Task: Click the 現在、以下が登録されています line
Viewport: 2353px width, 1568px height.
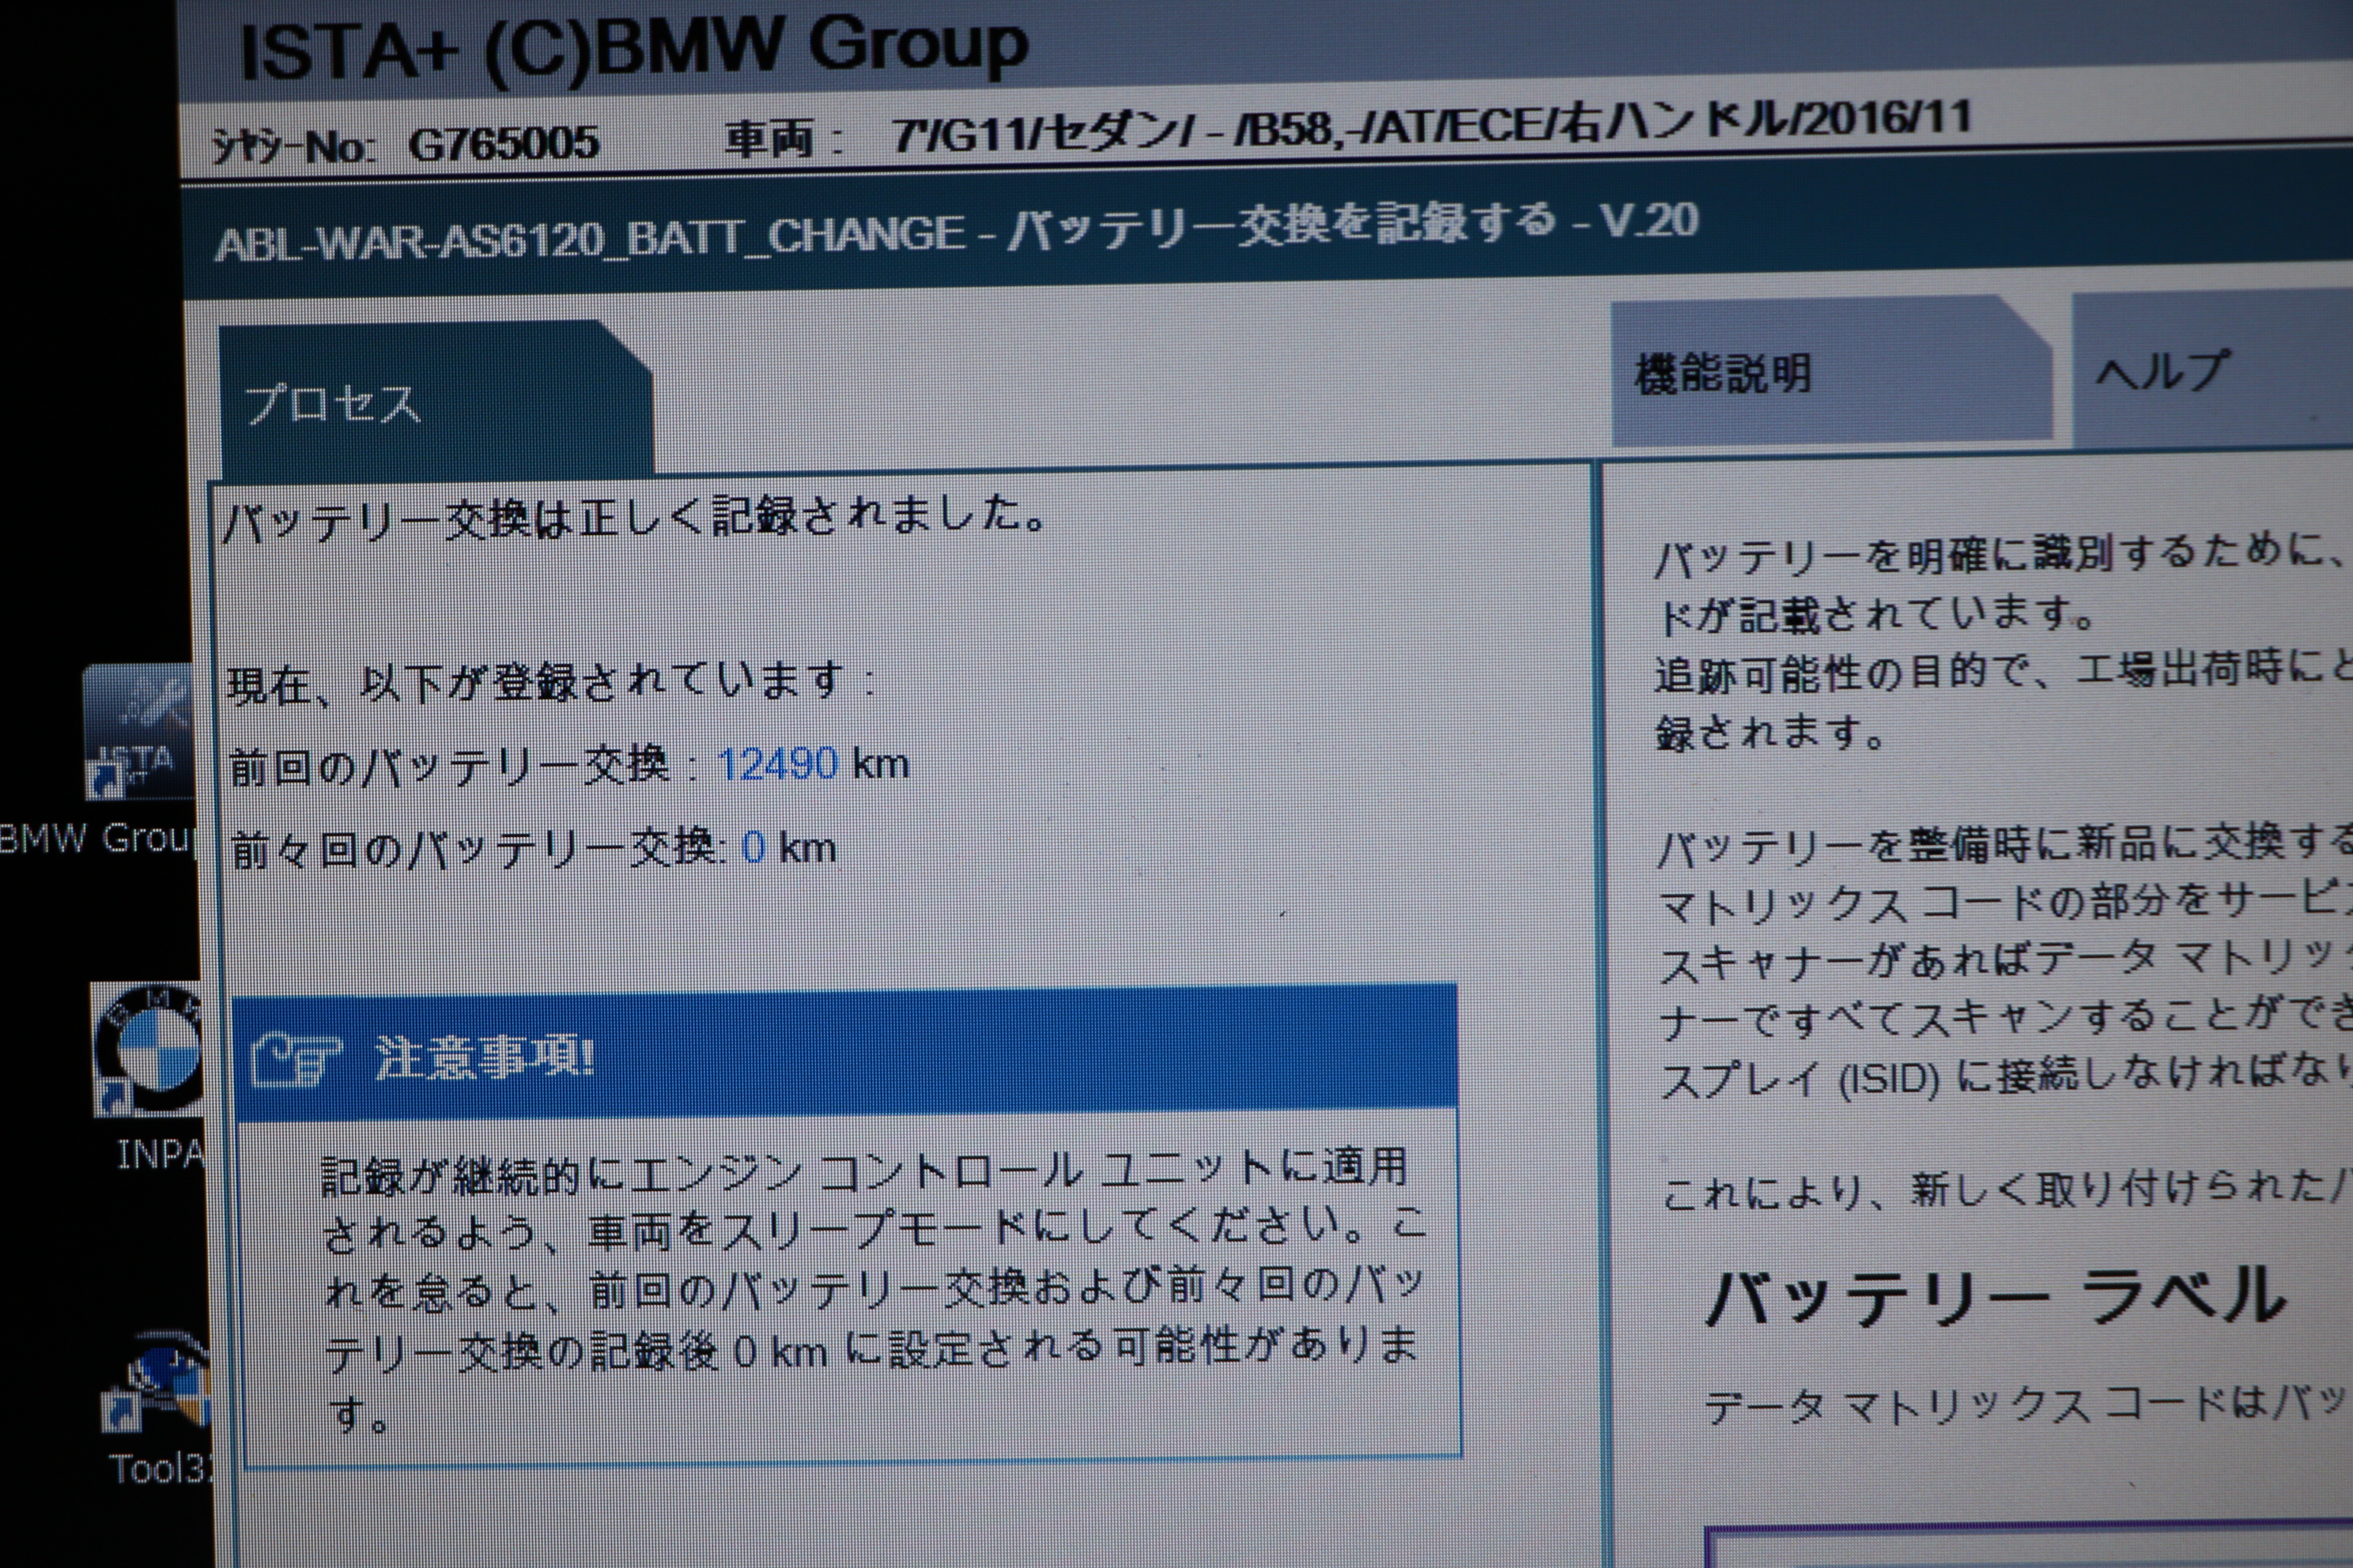Action: [x=551, y=683]
